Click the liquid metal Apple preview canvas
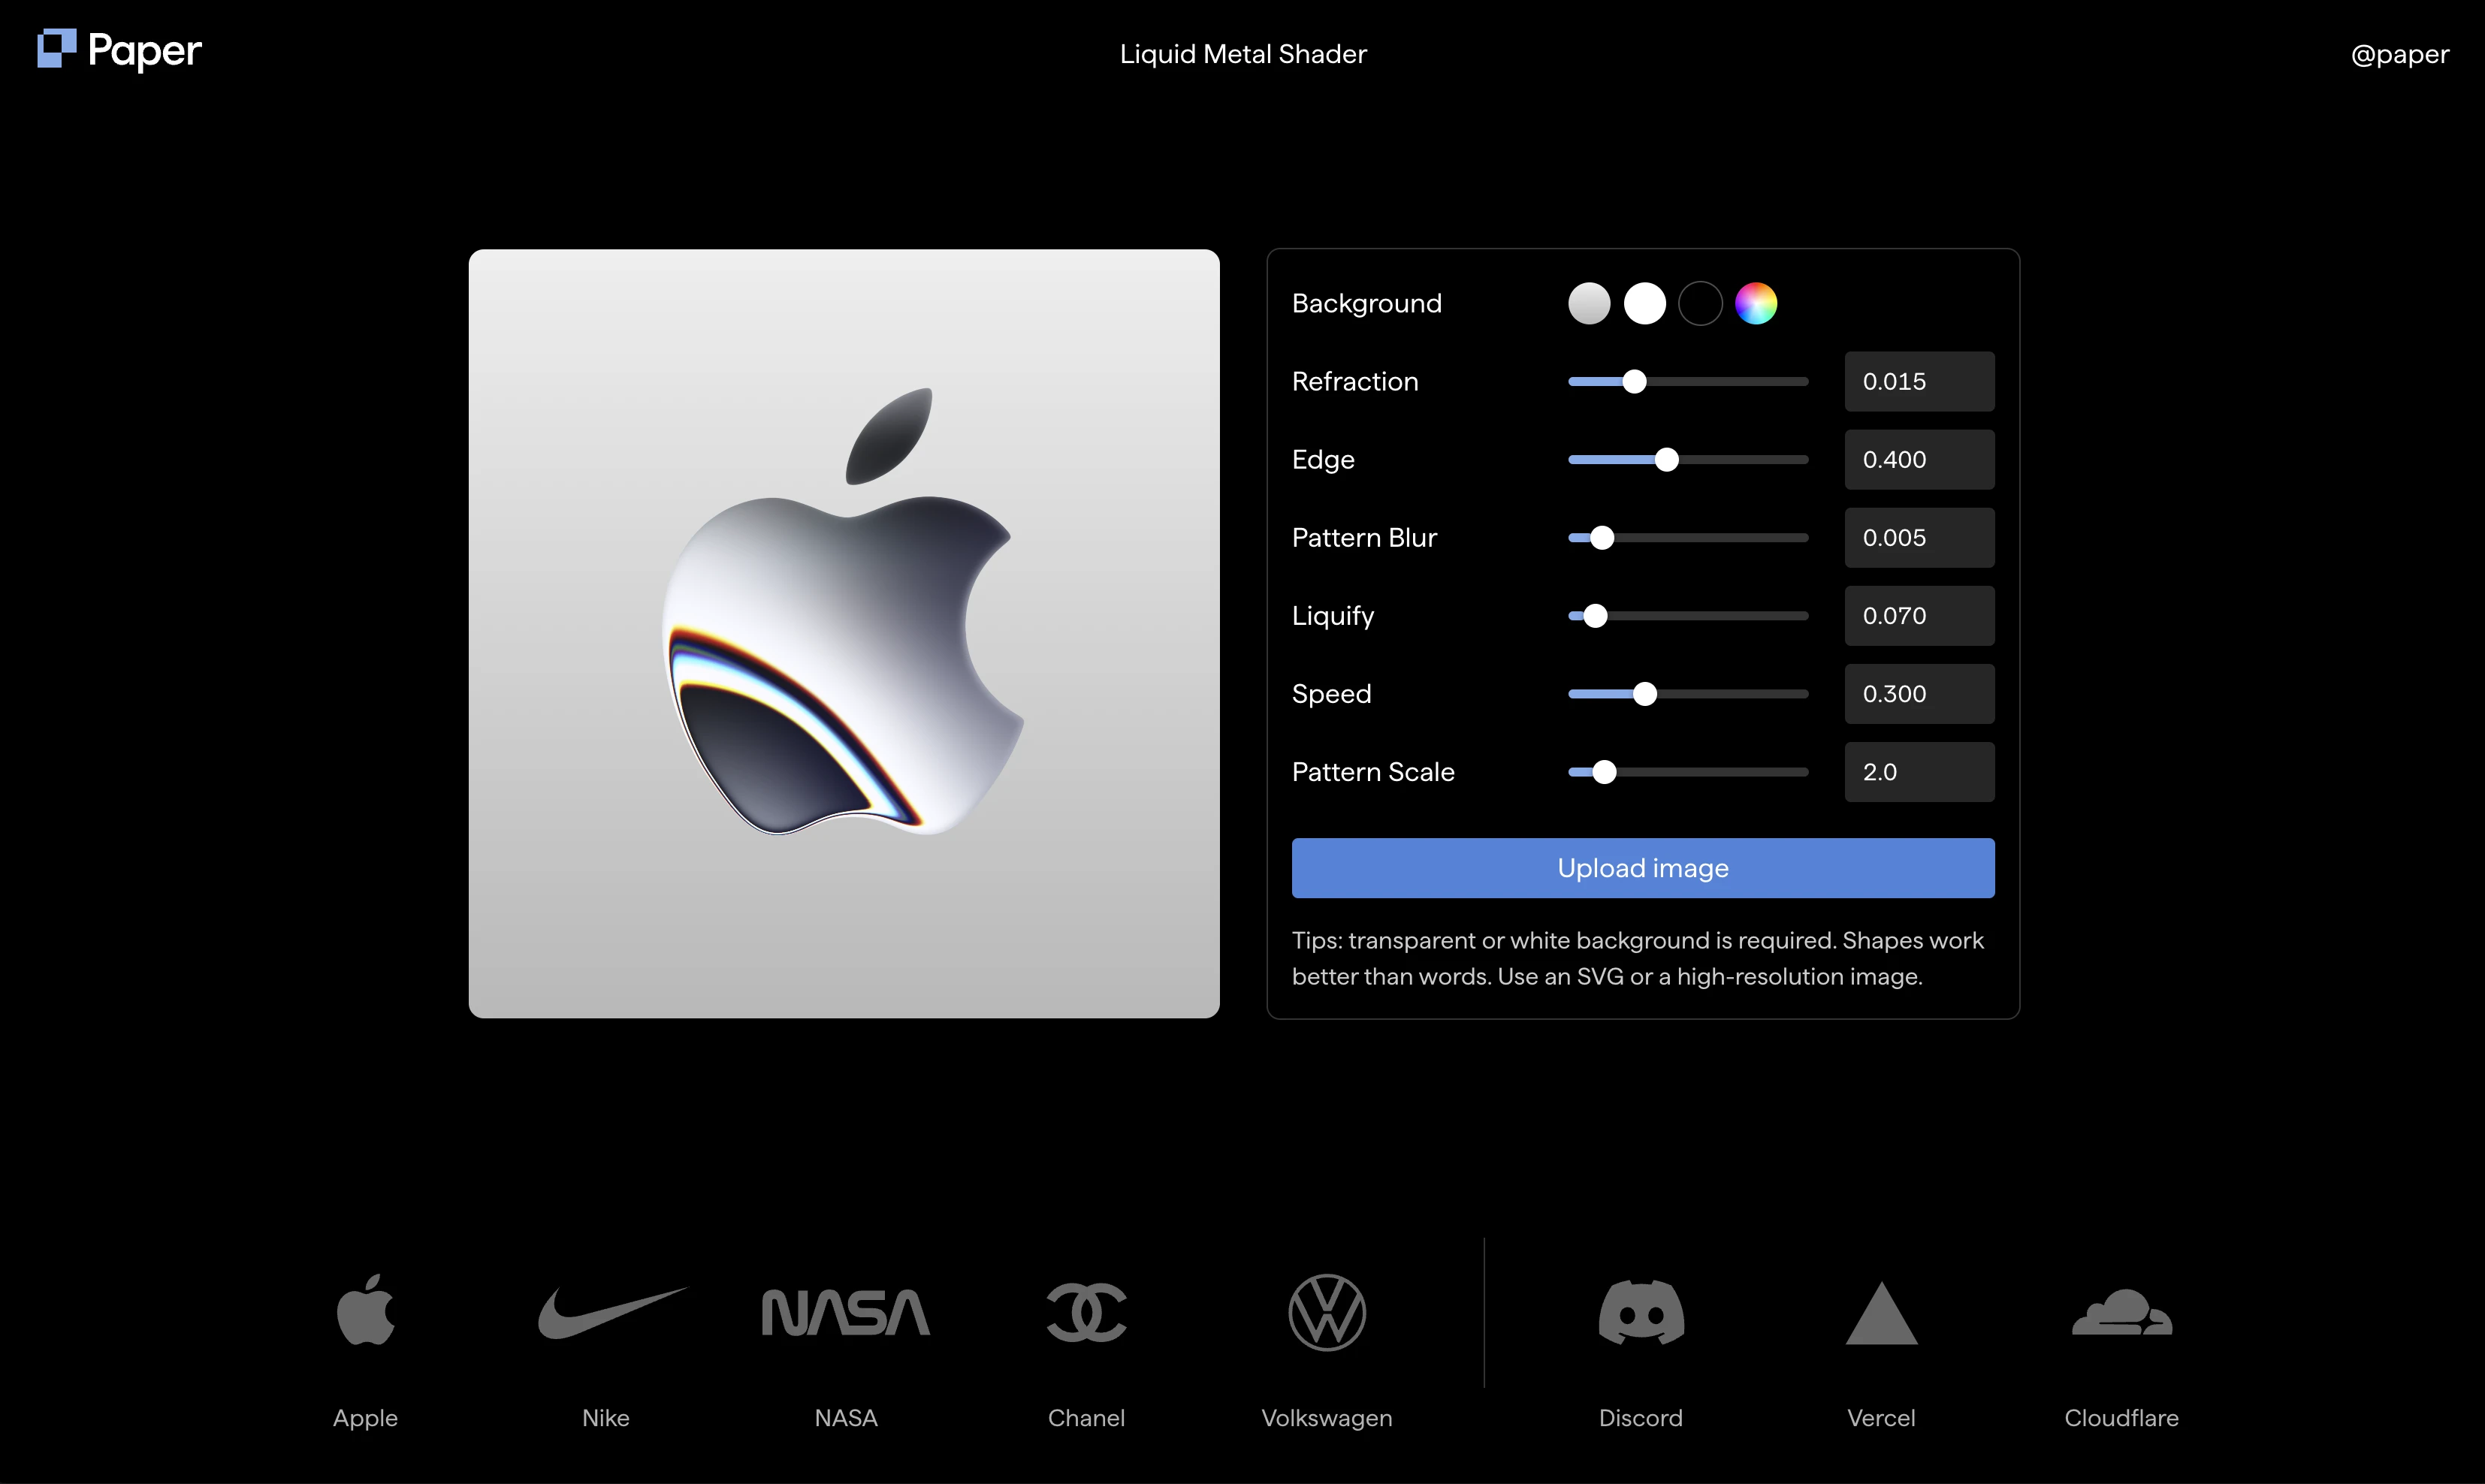The height and width of the screenshot is (1484, 2485). coord(844,633)
